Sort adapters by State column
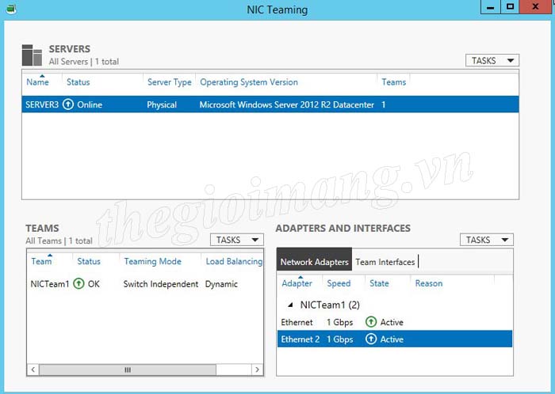 [x=379, y=283]
